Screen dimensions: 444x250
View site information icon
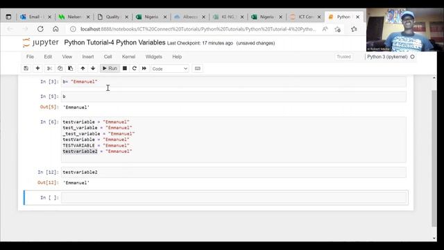[73, 29]
